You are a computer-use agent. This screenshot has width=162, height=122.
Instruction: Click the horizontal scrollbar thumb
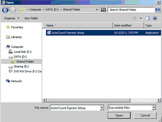coord(88,100)
